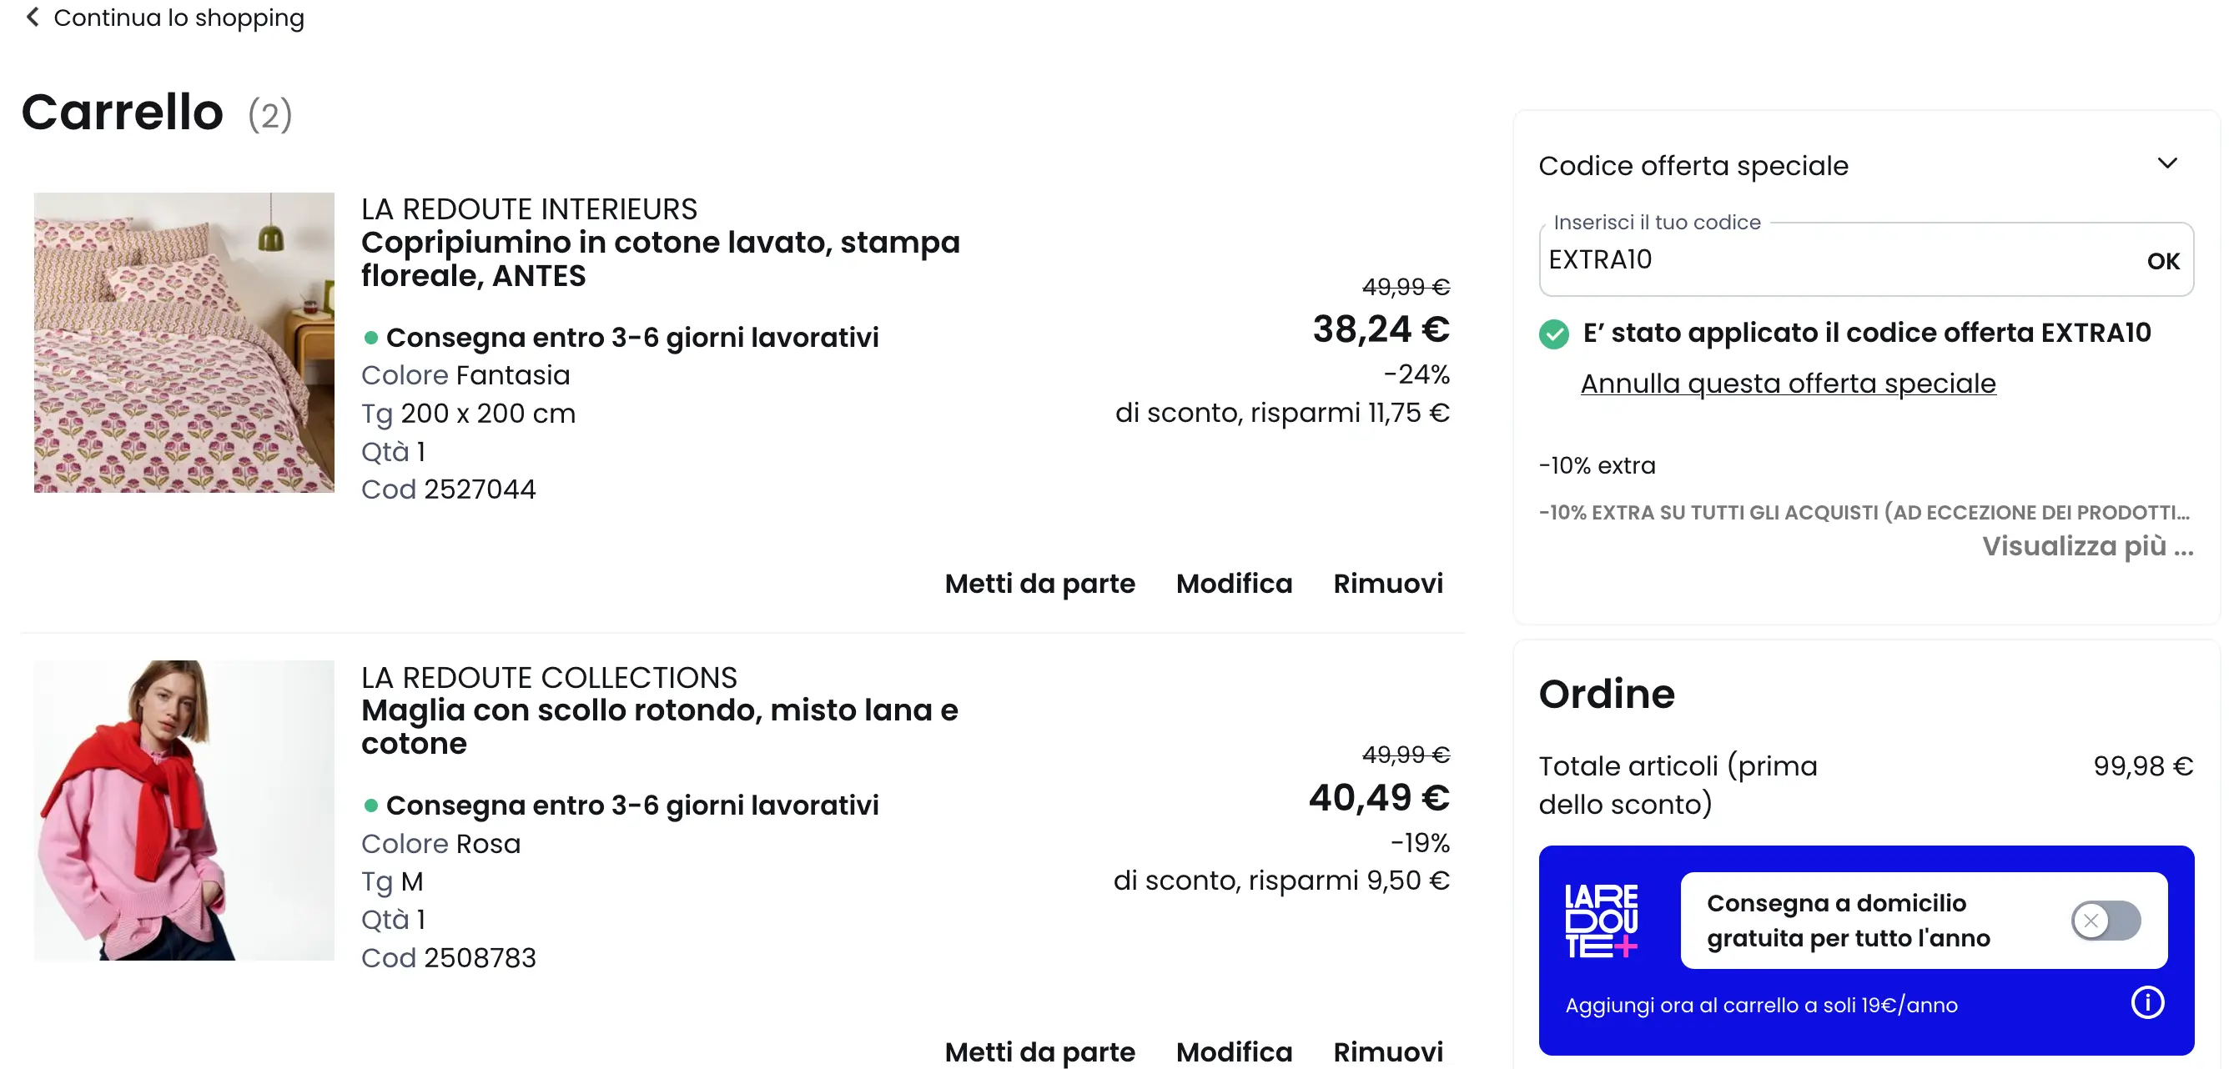2239x1069 pixels.
Task: Save the Maglia sweater for later
Action: [x=1039, y=1051]
